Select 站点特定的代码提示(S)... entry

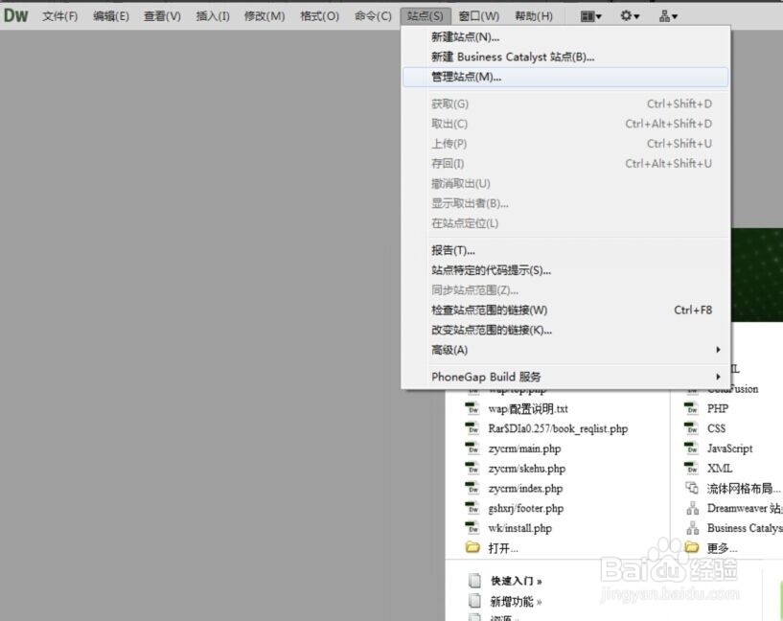tap(565, 270)
